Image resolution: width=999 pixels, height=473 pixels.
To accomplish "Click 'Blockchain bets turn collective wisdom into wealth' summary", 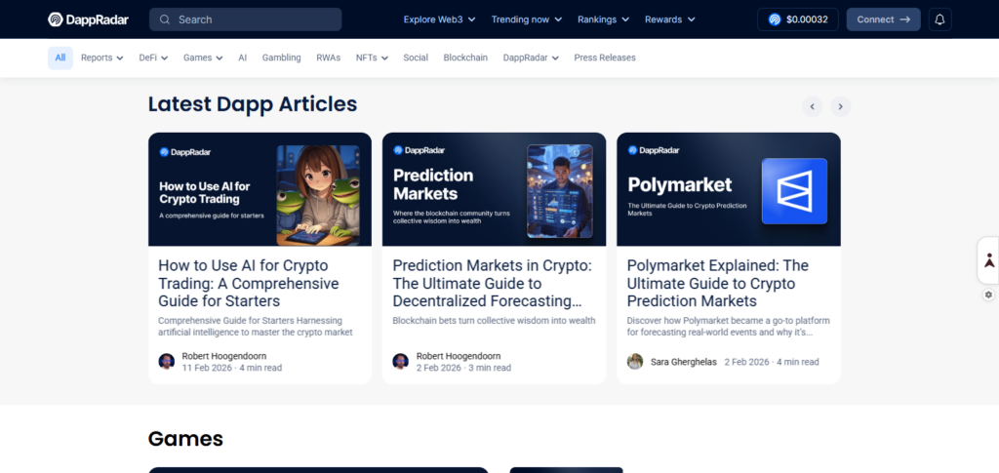I will click(x=494, y=321).
